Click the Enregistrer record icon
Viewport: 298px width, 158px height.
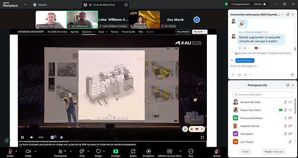coord(149,152)
